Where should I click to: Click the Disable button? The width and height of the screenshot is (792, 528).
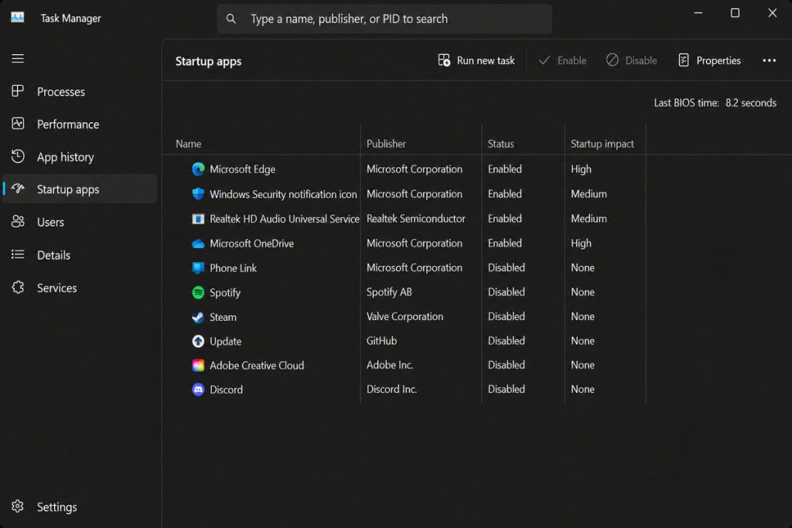click(631, 60)
